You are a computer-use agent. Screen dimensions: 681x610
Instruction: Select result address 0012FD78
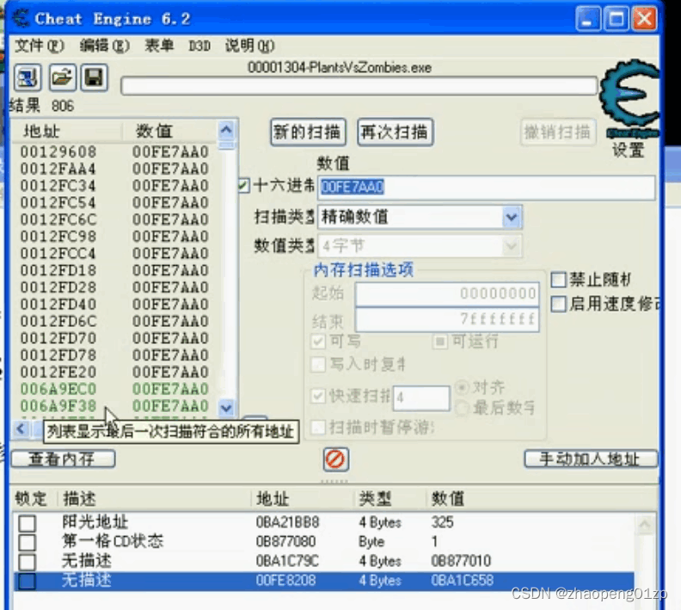pos(58,355)
